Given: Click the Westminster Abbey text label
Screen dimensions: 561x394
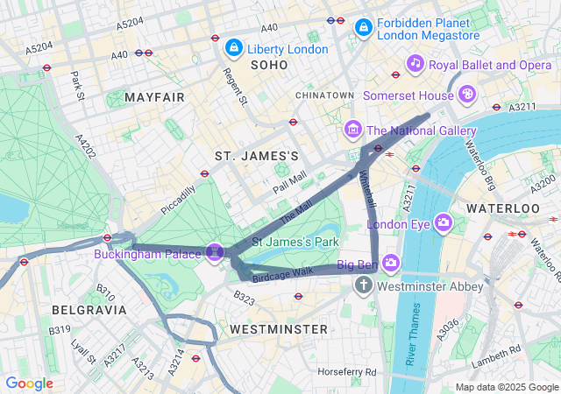Looking at the screenshot, I should pos(430,286).
